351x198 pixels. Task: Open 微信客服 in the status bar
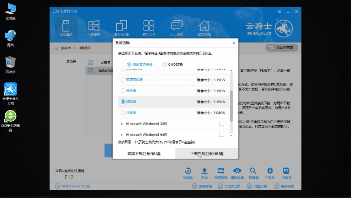202,186
